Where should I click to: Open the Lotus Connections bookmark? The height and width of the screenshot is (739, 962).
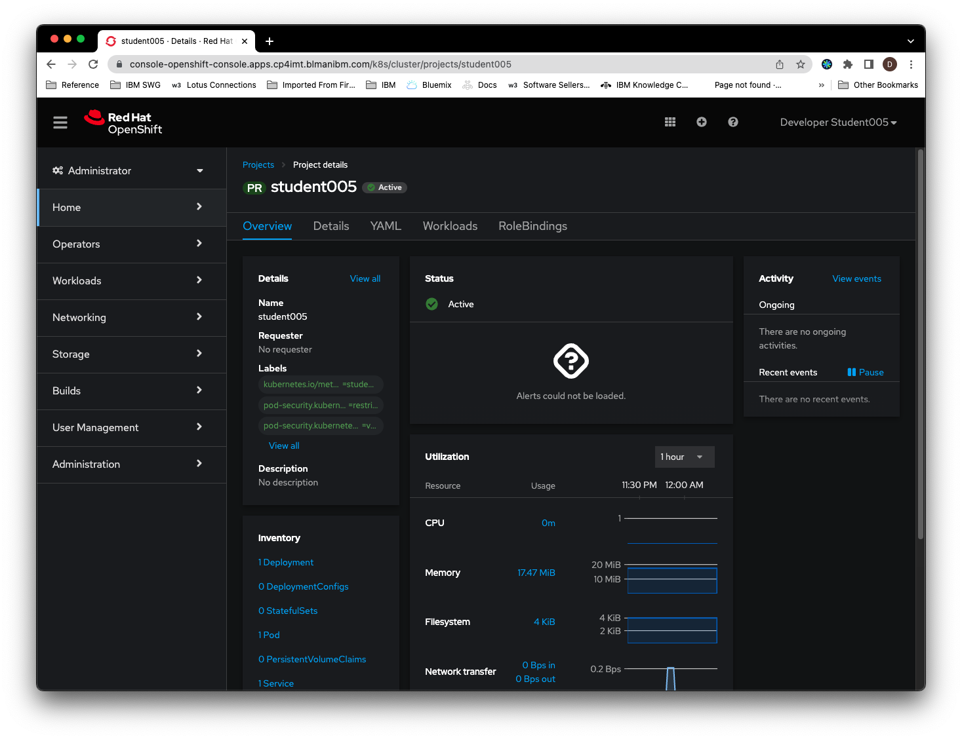pos(214,85)
